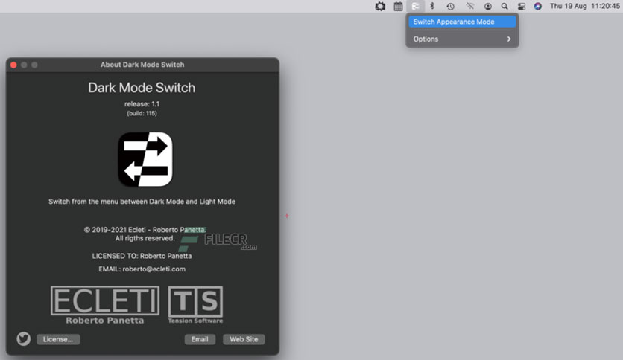623x360 pixels.
Task: Click 'EMAIL: roberto@ecleti.com' text
Action: click(142, 269)
